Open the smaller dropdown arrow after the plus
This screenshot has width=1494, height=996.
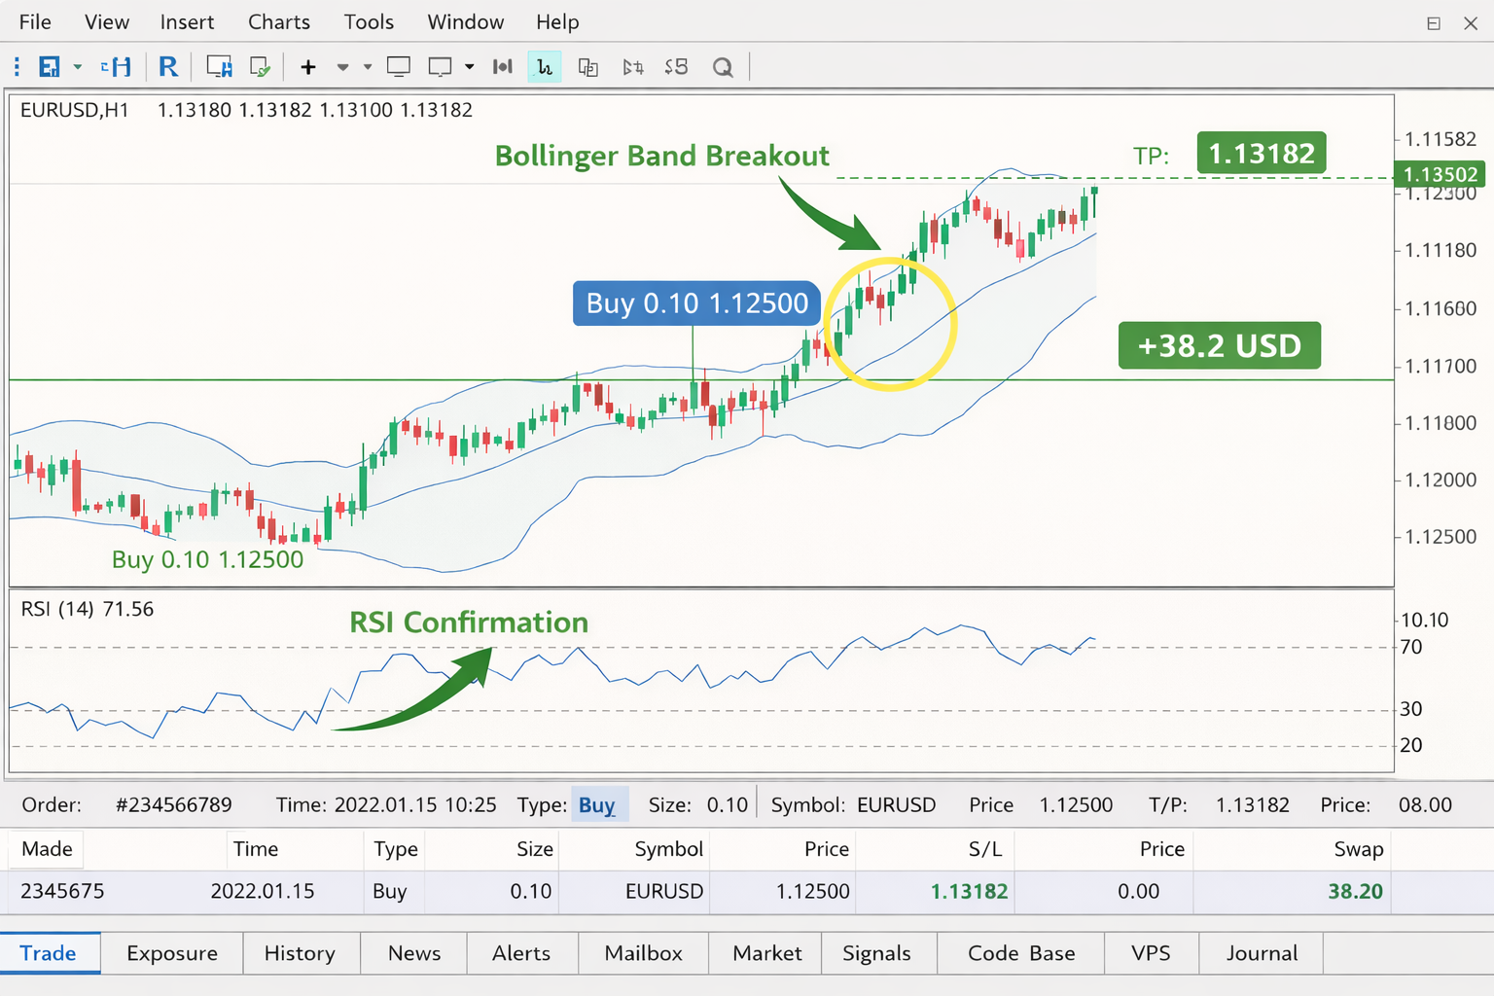(x=368, y=67)
